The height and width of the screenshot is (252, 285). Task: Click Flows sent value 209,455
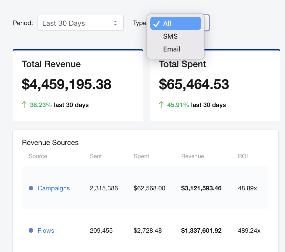click(x=101, y=231)
